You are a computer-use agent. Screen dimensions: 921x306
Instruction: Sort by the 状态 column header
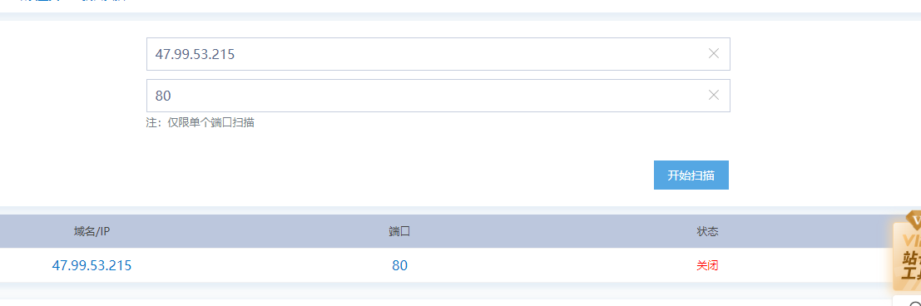[x=707, y=231]
